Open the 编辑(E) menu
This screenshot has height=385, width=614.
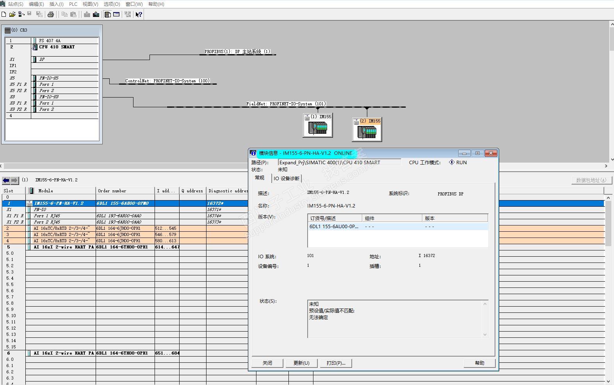(x=36, y=4)
